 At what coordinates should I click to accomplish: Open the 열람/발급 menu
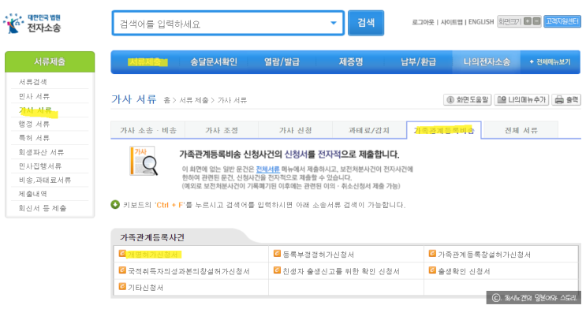282,61
